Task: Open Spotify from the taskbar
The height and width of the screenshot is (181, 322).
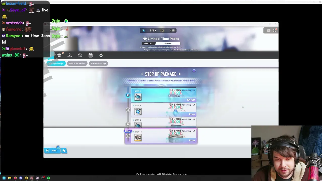Action: coord(48,178)
